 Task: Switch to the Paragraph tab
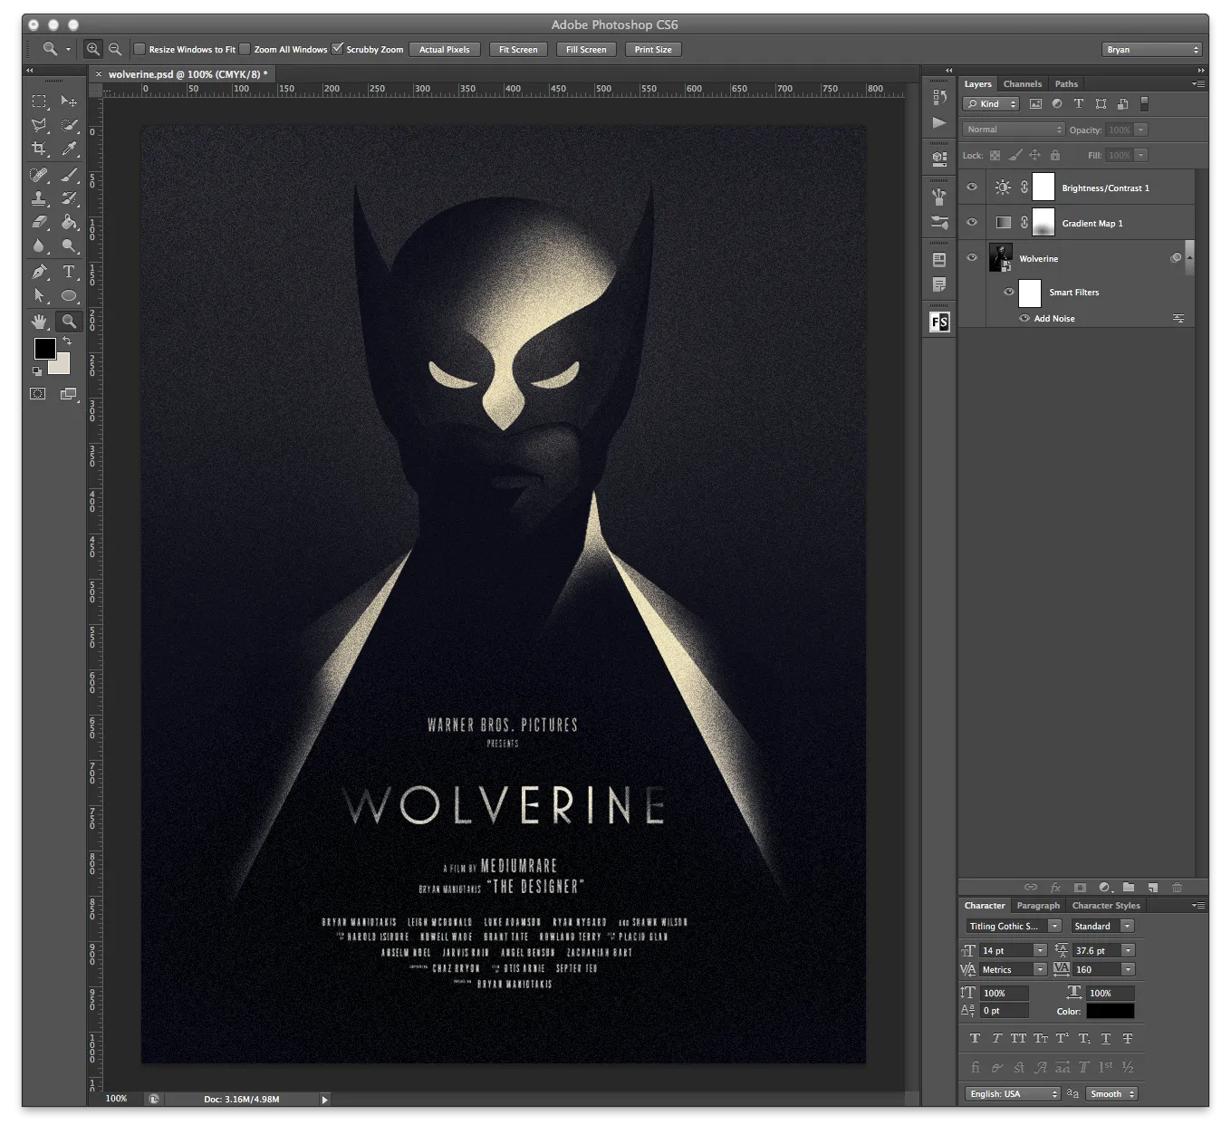point(1038,906)
